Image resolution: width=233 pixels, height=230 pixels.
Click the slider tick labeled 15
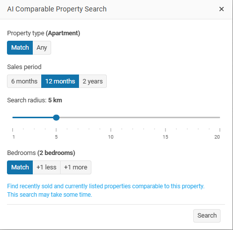pyautogui.click(x=165, y=137)
